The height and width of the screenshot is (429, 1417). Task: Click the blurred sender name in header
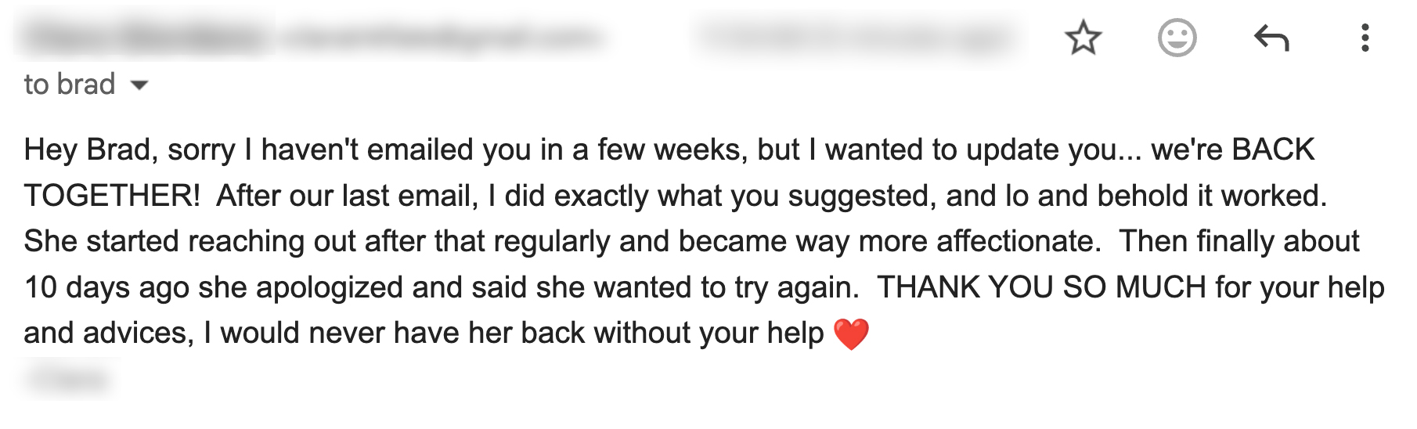145,36
